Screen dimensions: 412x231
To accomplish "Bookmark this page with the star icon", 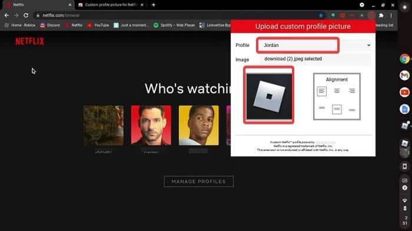I will [x=321, y=15].
